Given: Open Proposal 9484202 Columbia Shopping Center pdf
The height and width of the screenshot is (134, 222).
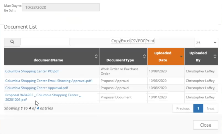Looking at the screenshot, I should (43, 97).
